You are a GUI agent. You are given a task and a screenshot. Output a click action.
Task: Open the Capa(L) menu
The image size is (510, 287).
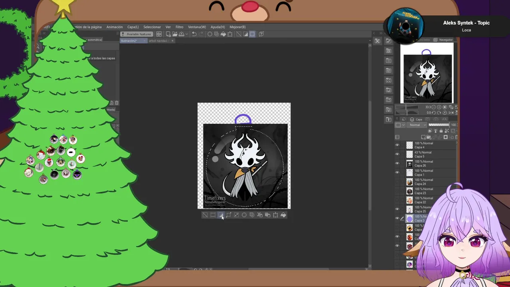(x=133, y=27)
